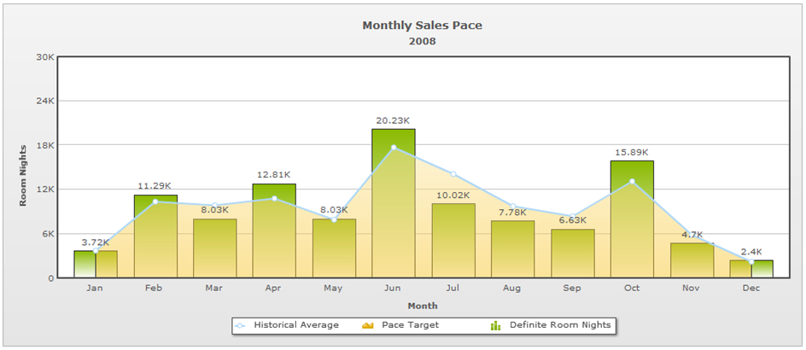
Task: Select the Nov bar labeled 4.7K
Action: [x=692, y=260]
